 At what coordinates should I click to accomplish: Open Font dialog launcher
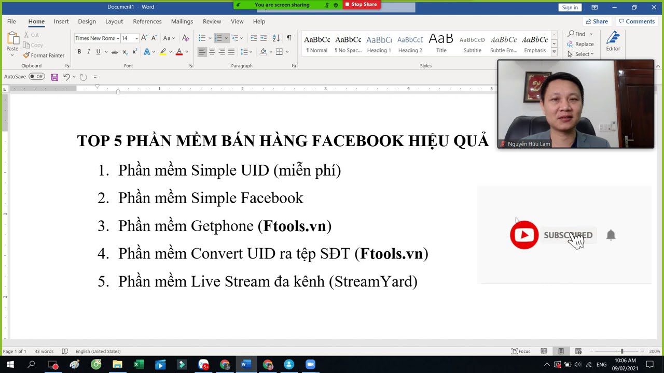click(190, 66)
